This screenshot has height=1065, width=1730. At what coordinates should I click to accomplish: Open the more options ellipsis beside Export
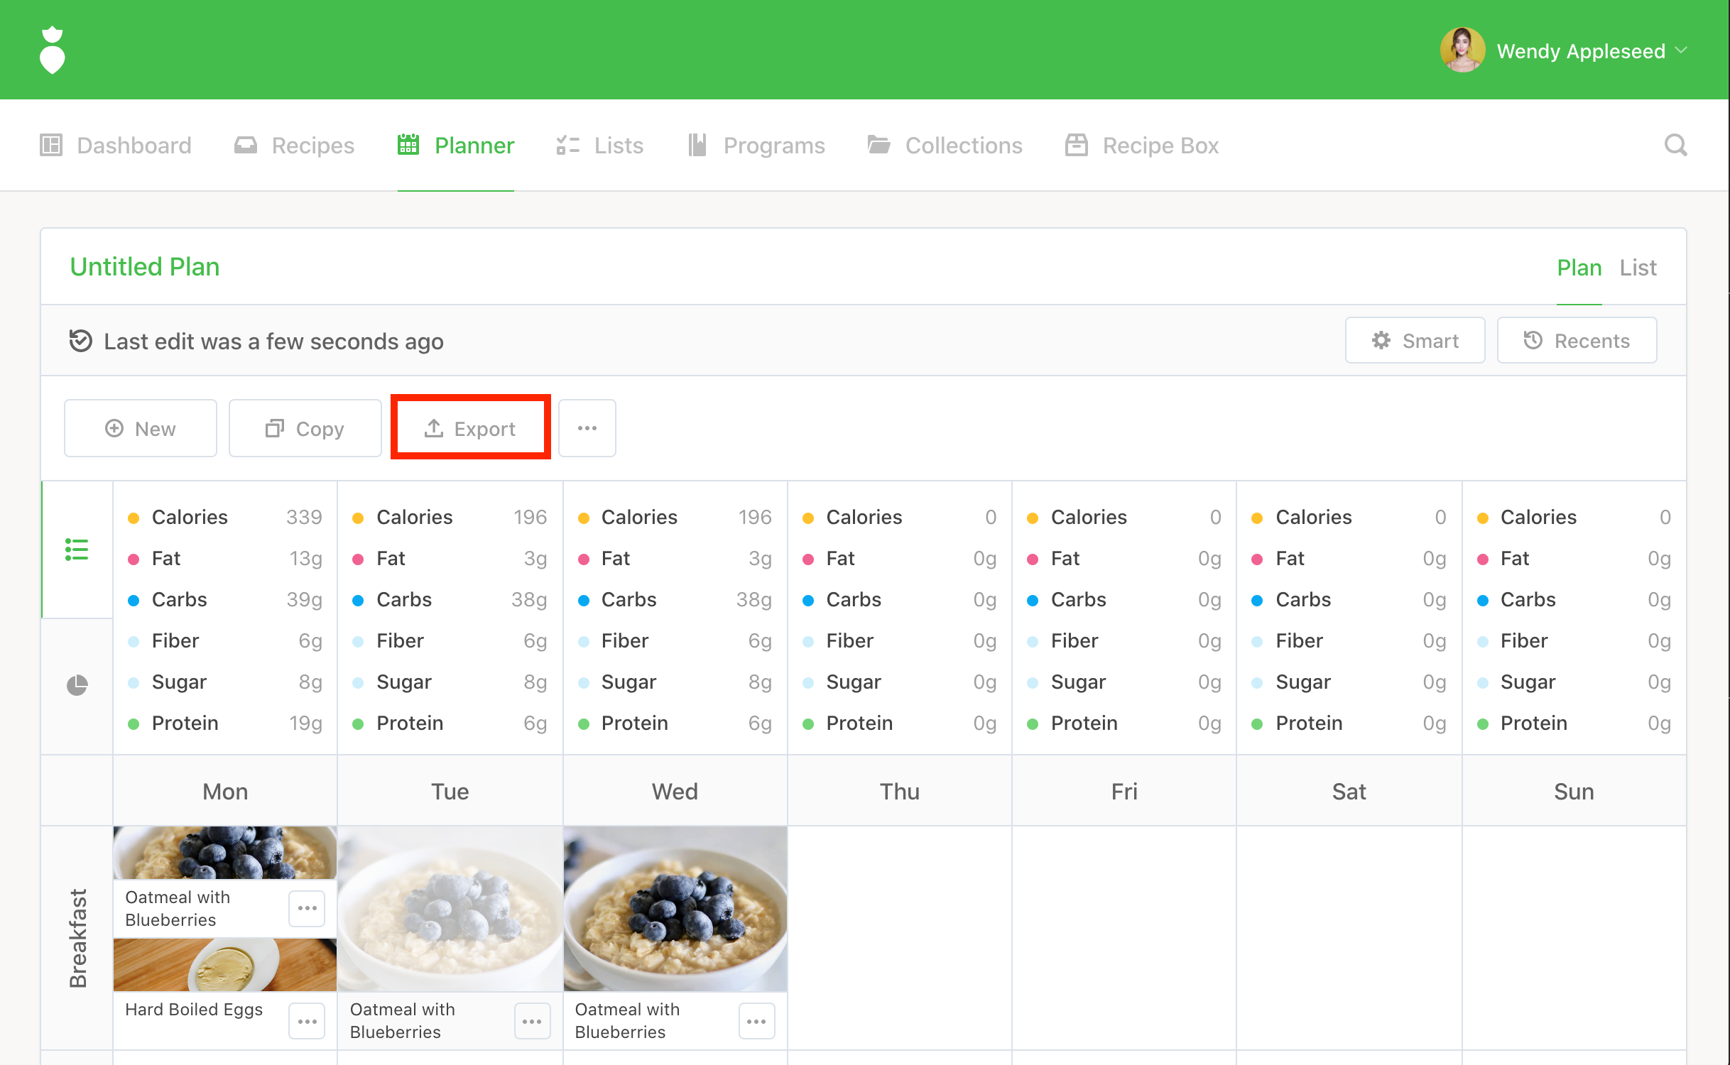[587, 428]
